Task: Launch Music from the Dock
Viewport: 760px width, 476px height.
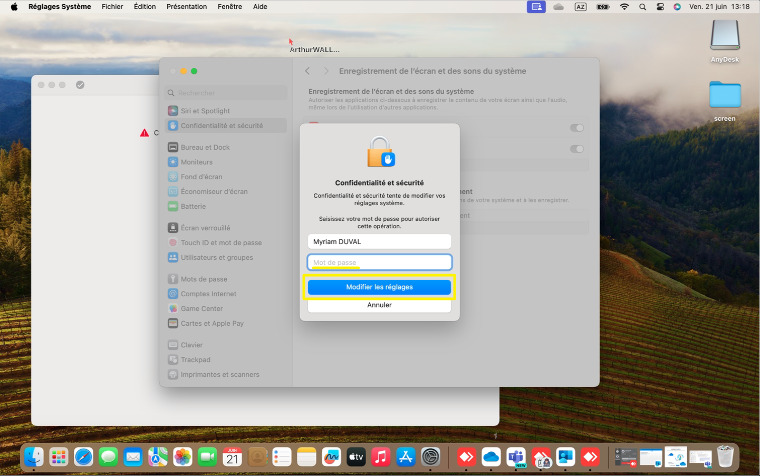Action: 381,457
